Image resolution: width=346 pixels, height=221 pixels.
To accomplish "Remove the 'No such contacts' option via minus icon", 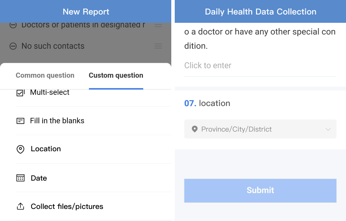I will (x=13, y=46).
